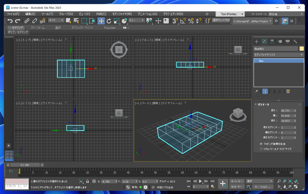Open the Tori iPentec user account dropdown

230,14
